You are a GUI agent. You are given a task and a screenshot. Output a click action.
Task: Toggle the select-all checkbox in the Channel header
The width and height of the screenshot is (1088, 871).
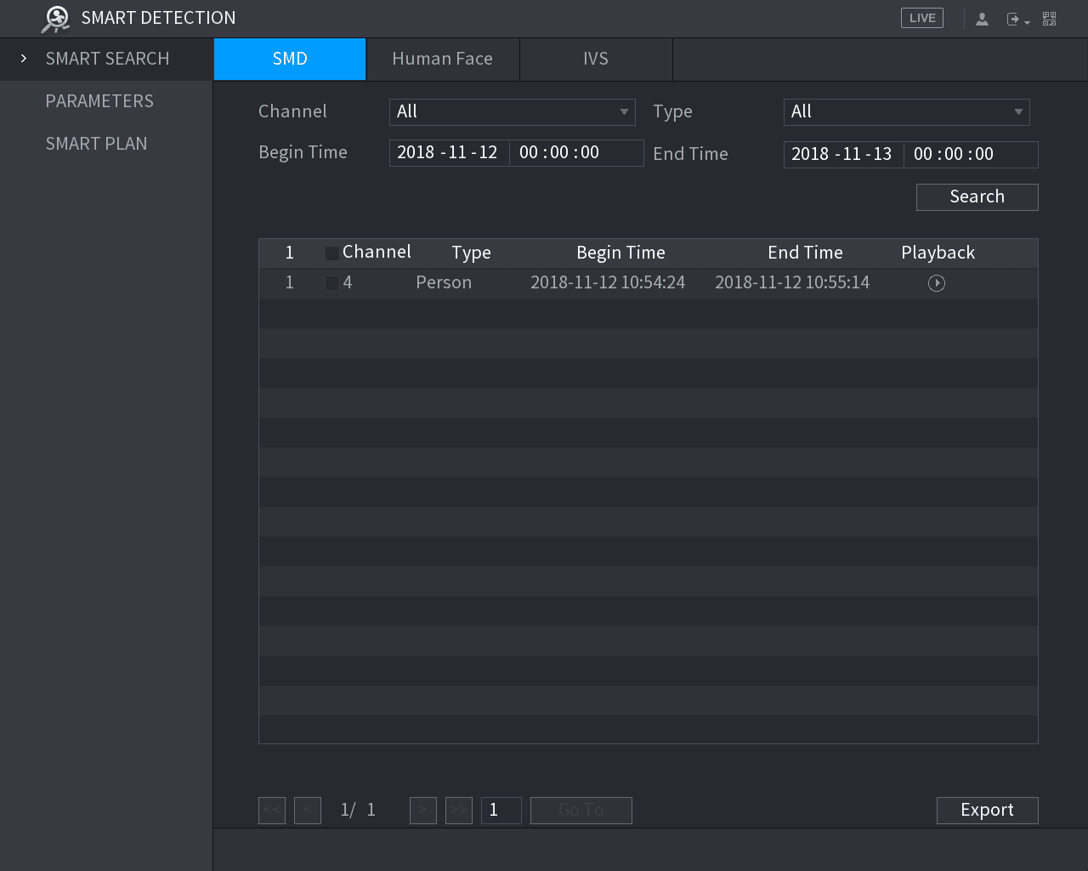(x=332, y=253)
